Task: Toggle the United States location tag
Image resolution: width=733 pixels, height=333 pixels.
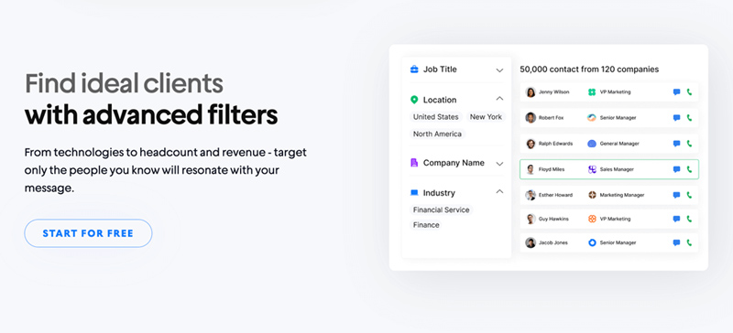Action: pos(436,117)
